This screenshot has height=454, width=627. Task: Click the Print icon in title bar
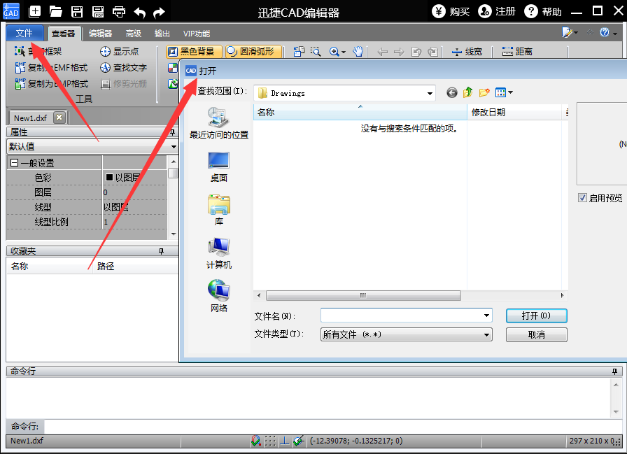119,12
